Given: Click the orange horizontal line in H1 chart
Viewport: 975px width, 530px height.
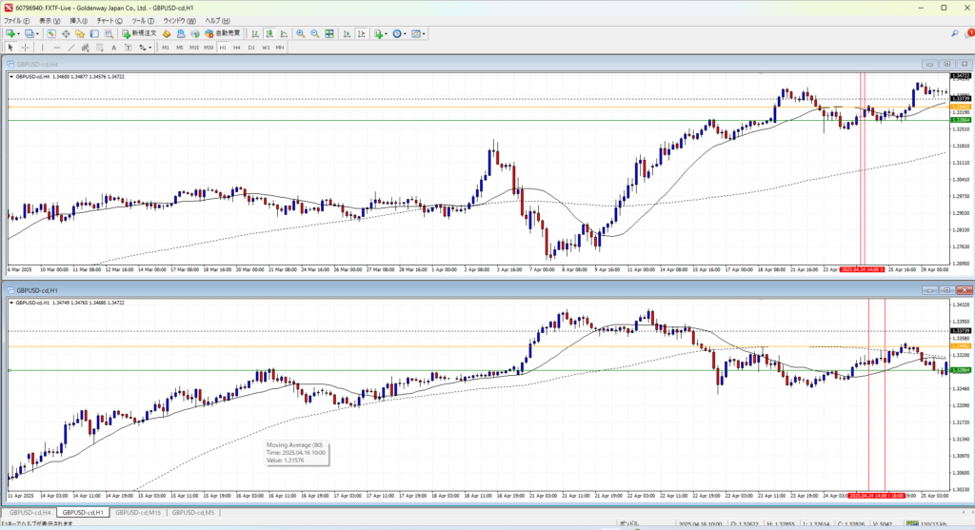Looking at the screenshot, I should point(381,346).
